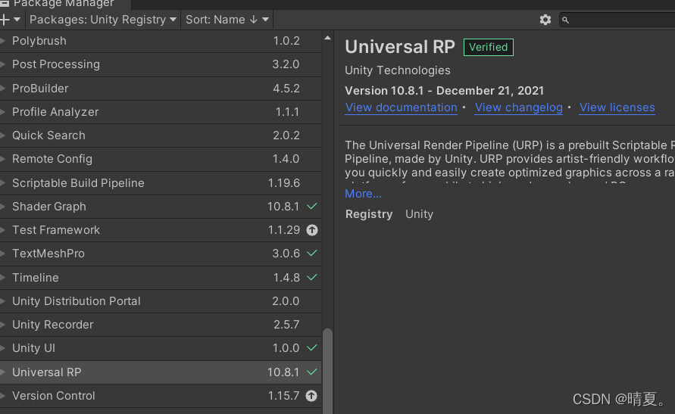The height and width of the screenshot is (414, 675).
Task: Click Version 10.8.1 - December 21, 2021 text
Action: pyautogui.click(x=444, y=91)
